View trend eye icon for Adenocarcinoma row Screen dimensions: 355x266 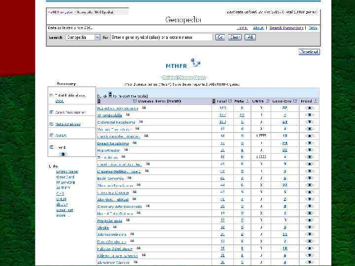click(309, 234)
